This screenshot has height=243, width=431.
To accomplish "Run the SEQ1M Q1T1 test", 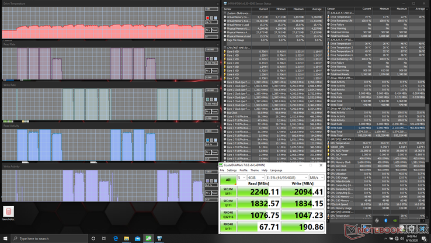I will 228,203.
